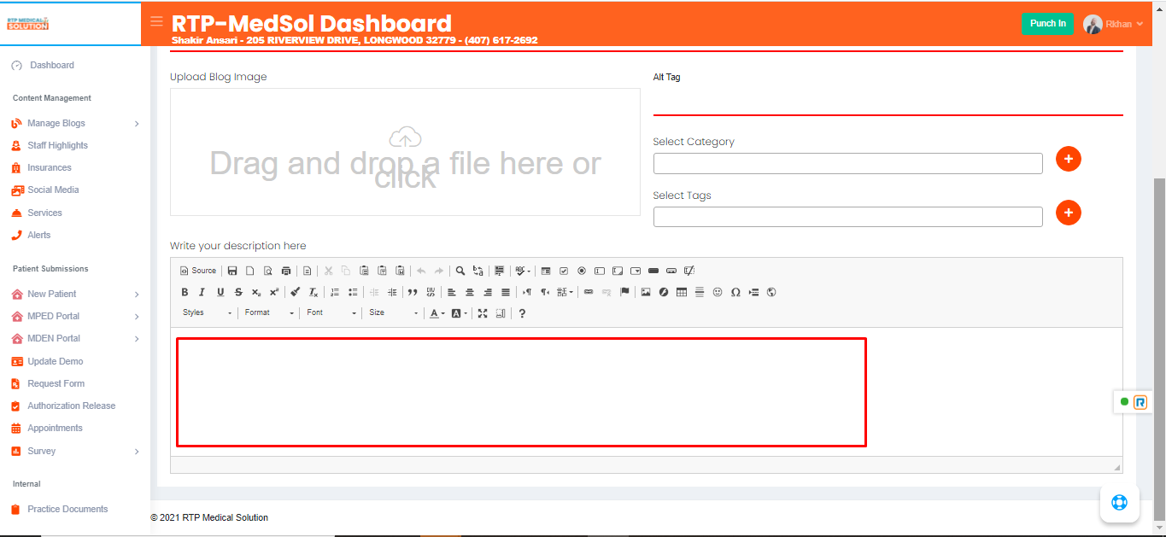Click the Punch In button
This screenshot has height=537, width=1166.
point(1047,24)
